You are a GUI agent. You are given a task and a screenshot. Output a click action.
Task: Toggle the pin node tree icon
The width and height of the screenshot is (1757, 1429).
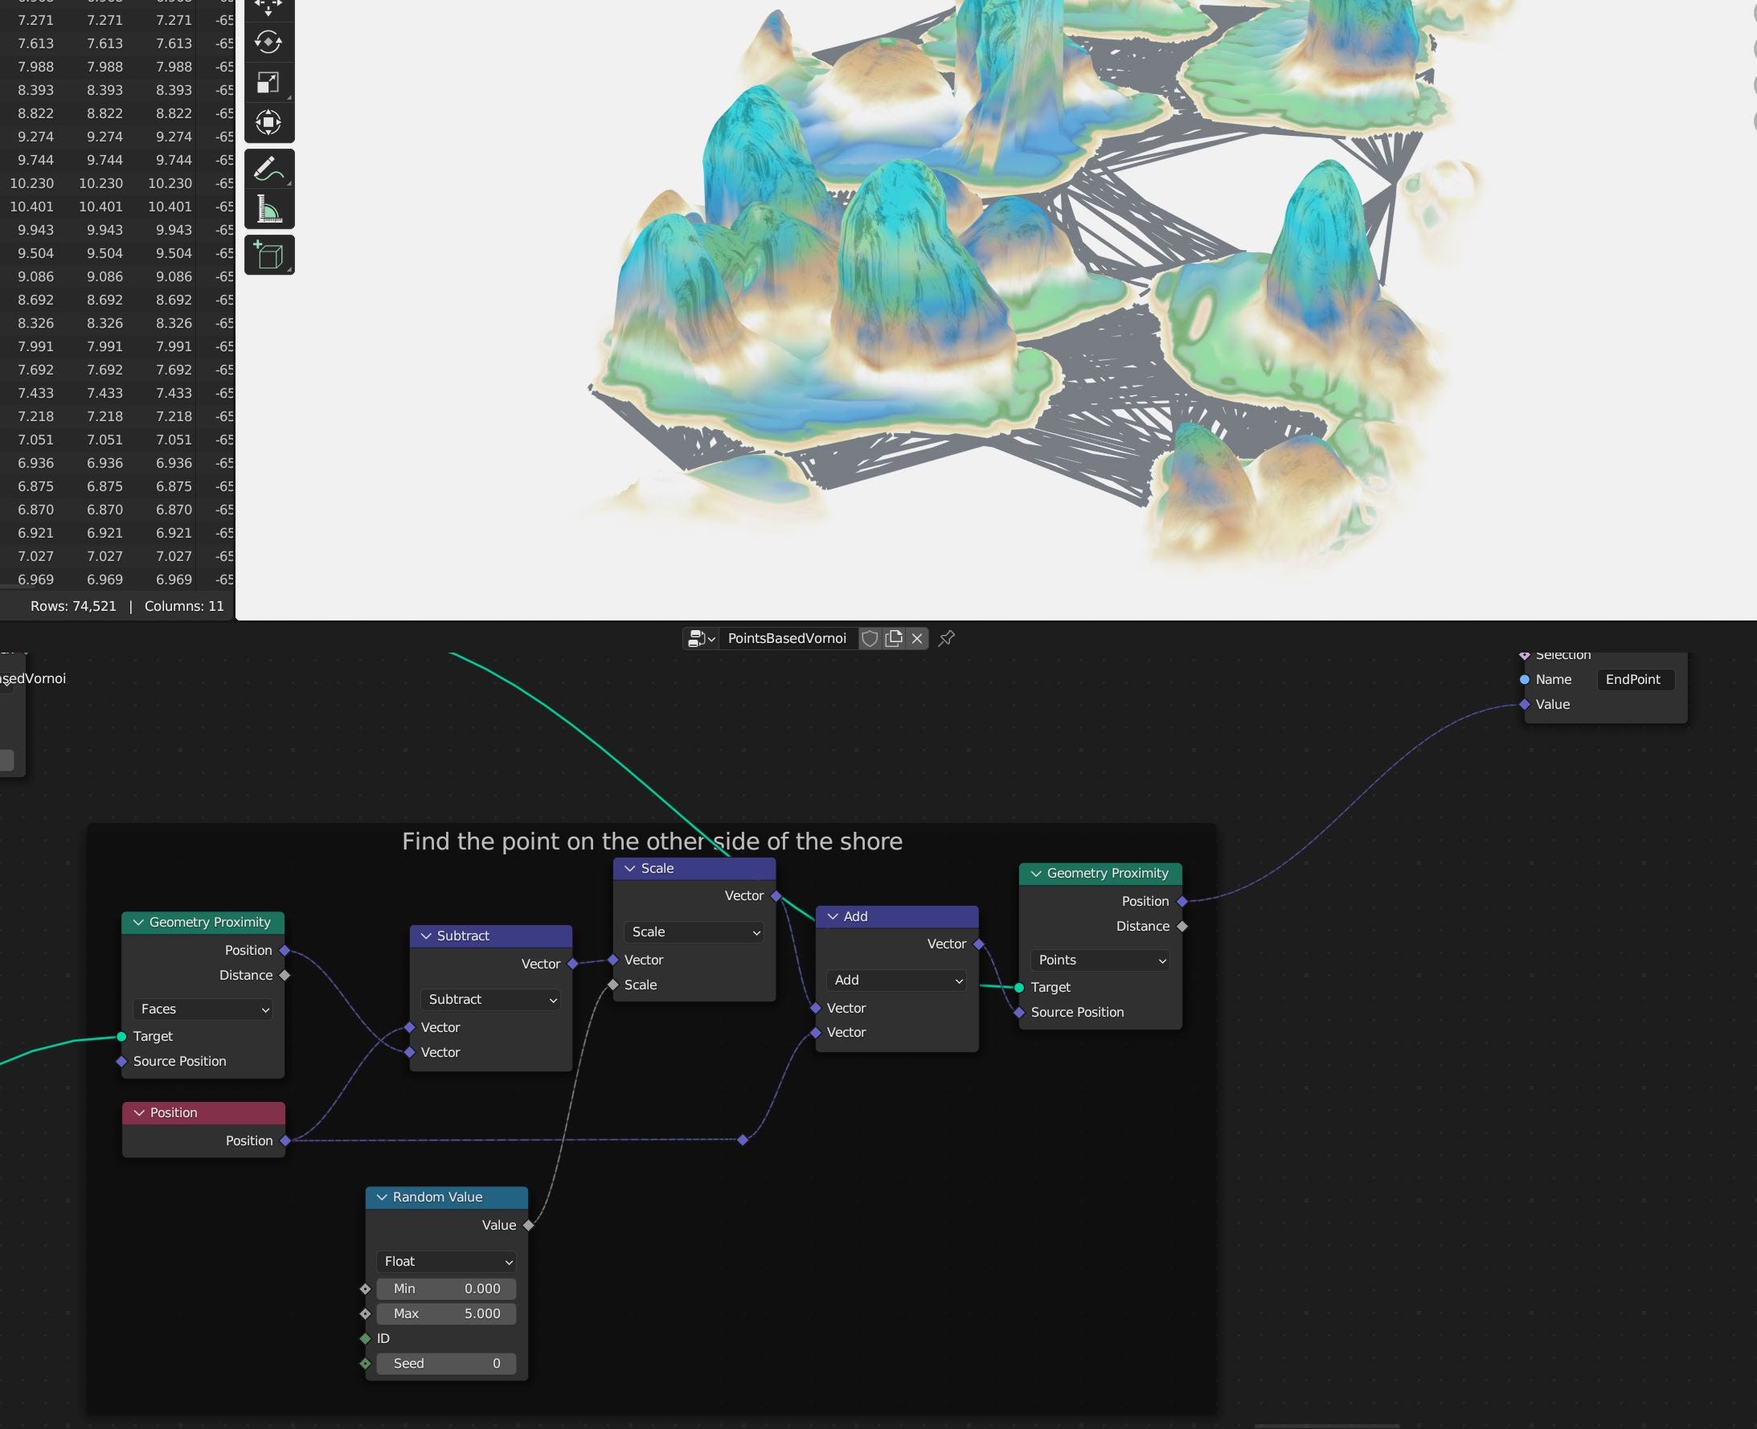coord(946,638)
